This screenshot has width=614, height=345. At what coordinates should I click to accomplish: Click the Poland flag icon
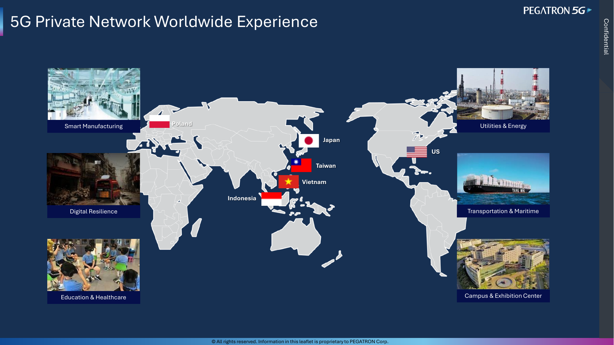coord(159,121)
